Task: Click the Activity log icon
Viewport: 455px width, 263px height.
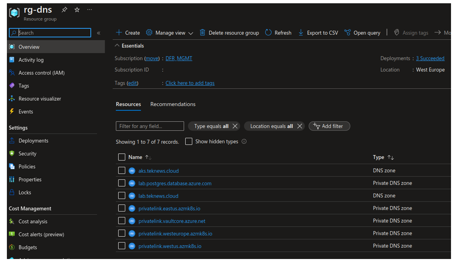Action: tap(12, 60)
